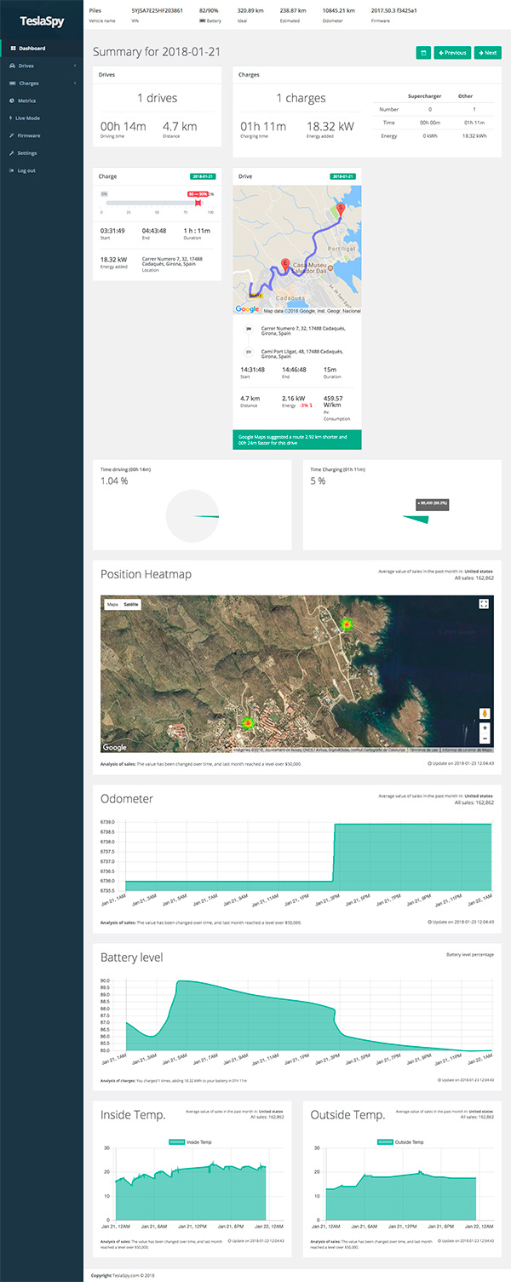
Task: Click the odometer value 10845.21 km
Action: [x=337, y=10]
